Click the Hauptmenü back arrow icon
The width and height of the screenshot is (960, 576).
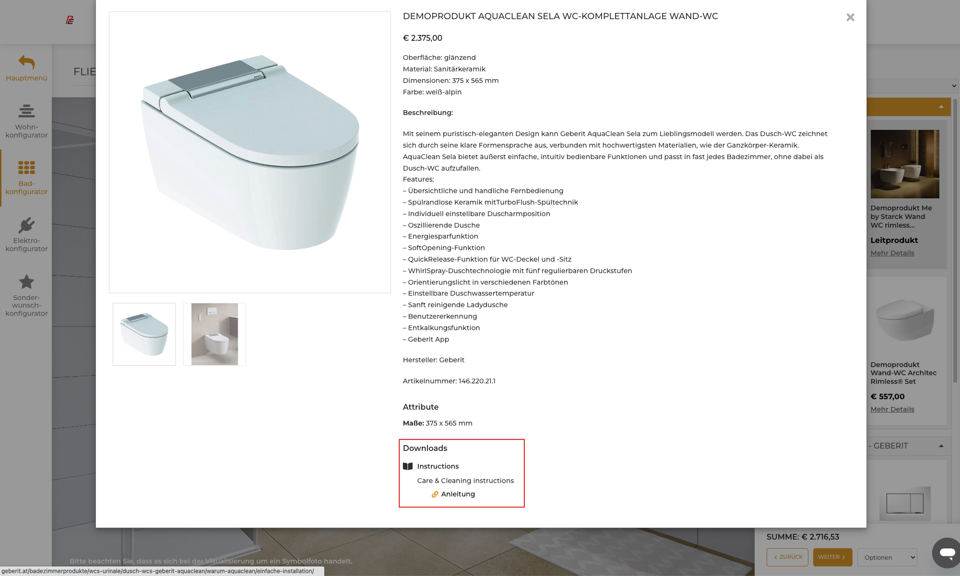pyautogui.click(x=26, y=62)
